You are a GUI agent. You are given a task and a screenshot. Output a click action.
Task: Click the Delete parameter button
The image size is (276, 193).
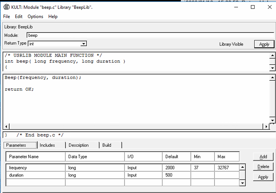pyautogui.click(x=263, y=167)
